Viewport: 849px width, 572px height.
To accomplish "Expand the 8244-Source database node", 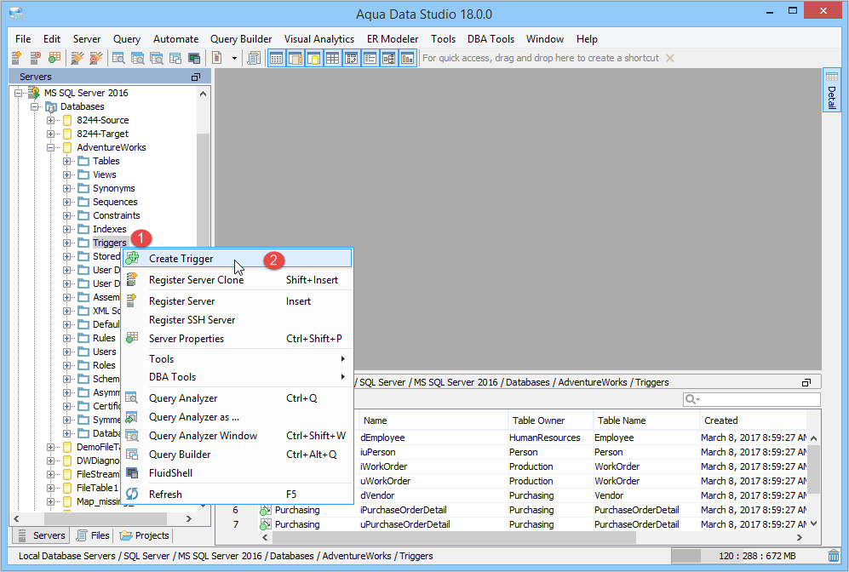I will pos(50,120).
